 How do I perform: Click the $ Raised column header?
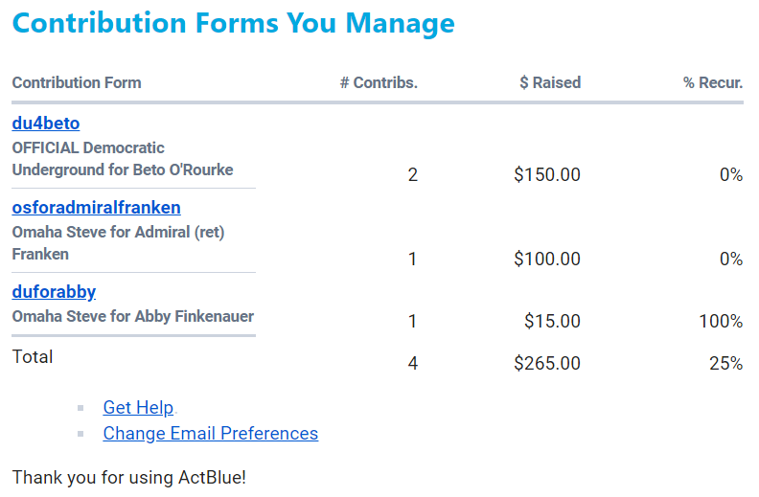pos(550,82)
